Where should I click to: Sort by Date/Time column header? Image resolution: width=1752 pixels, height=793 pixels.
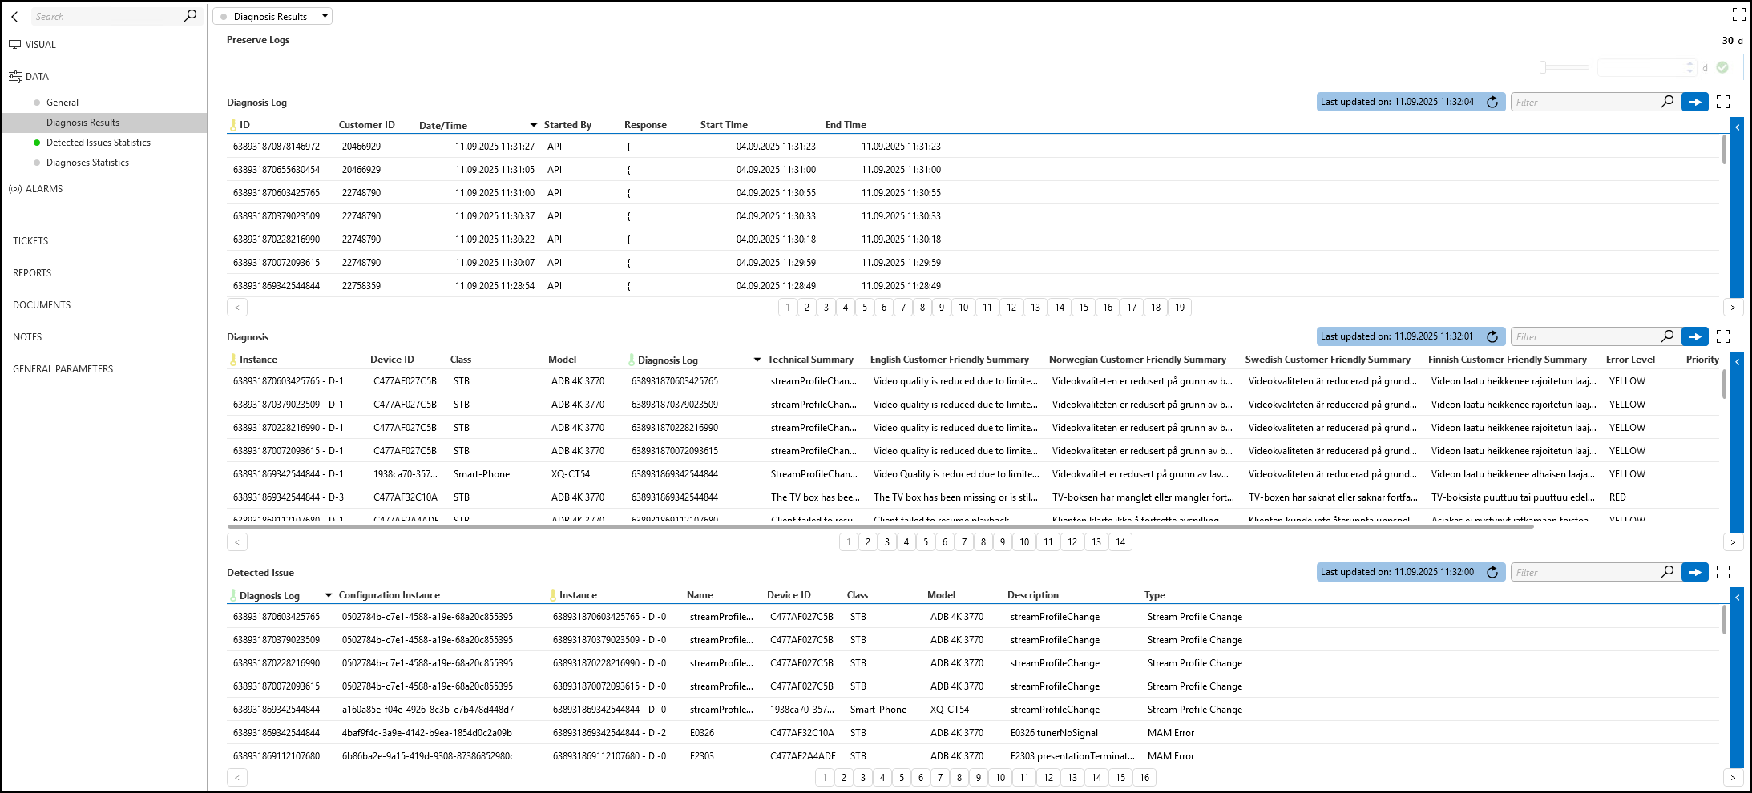tap(443, 125)
